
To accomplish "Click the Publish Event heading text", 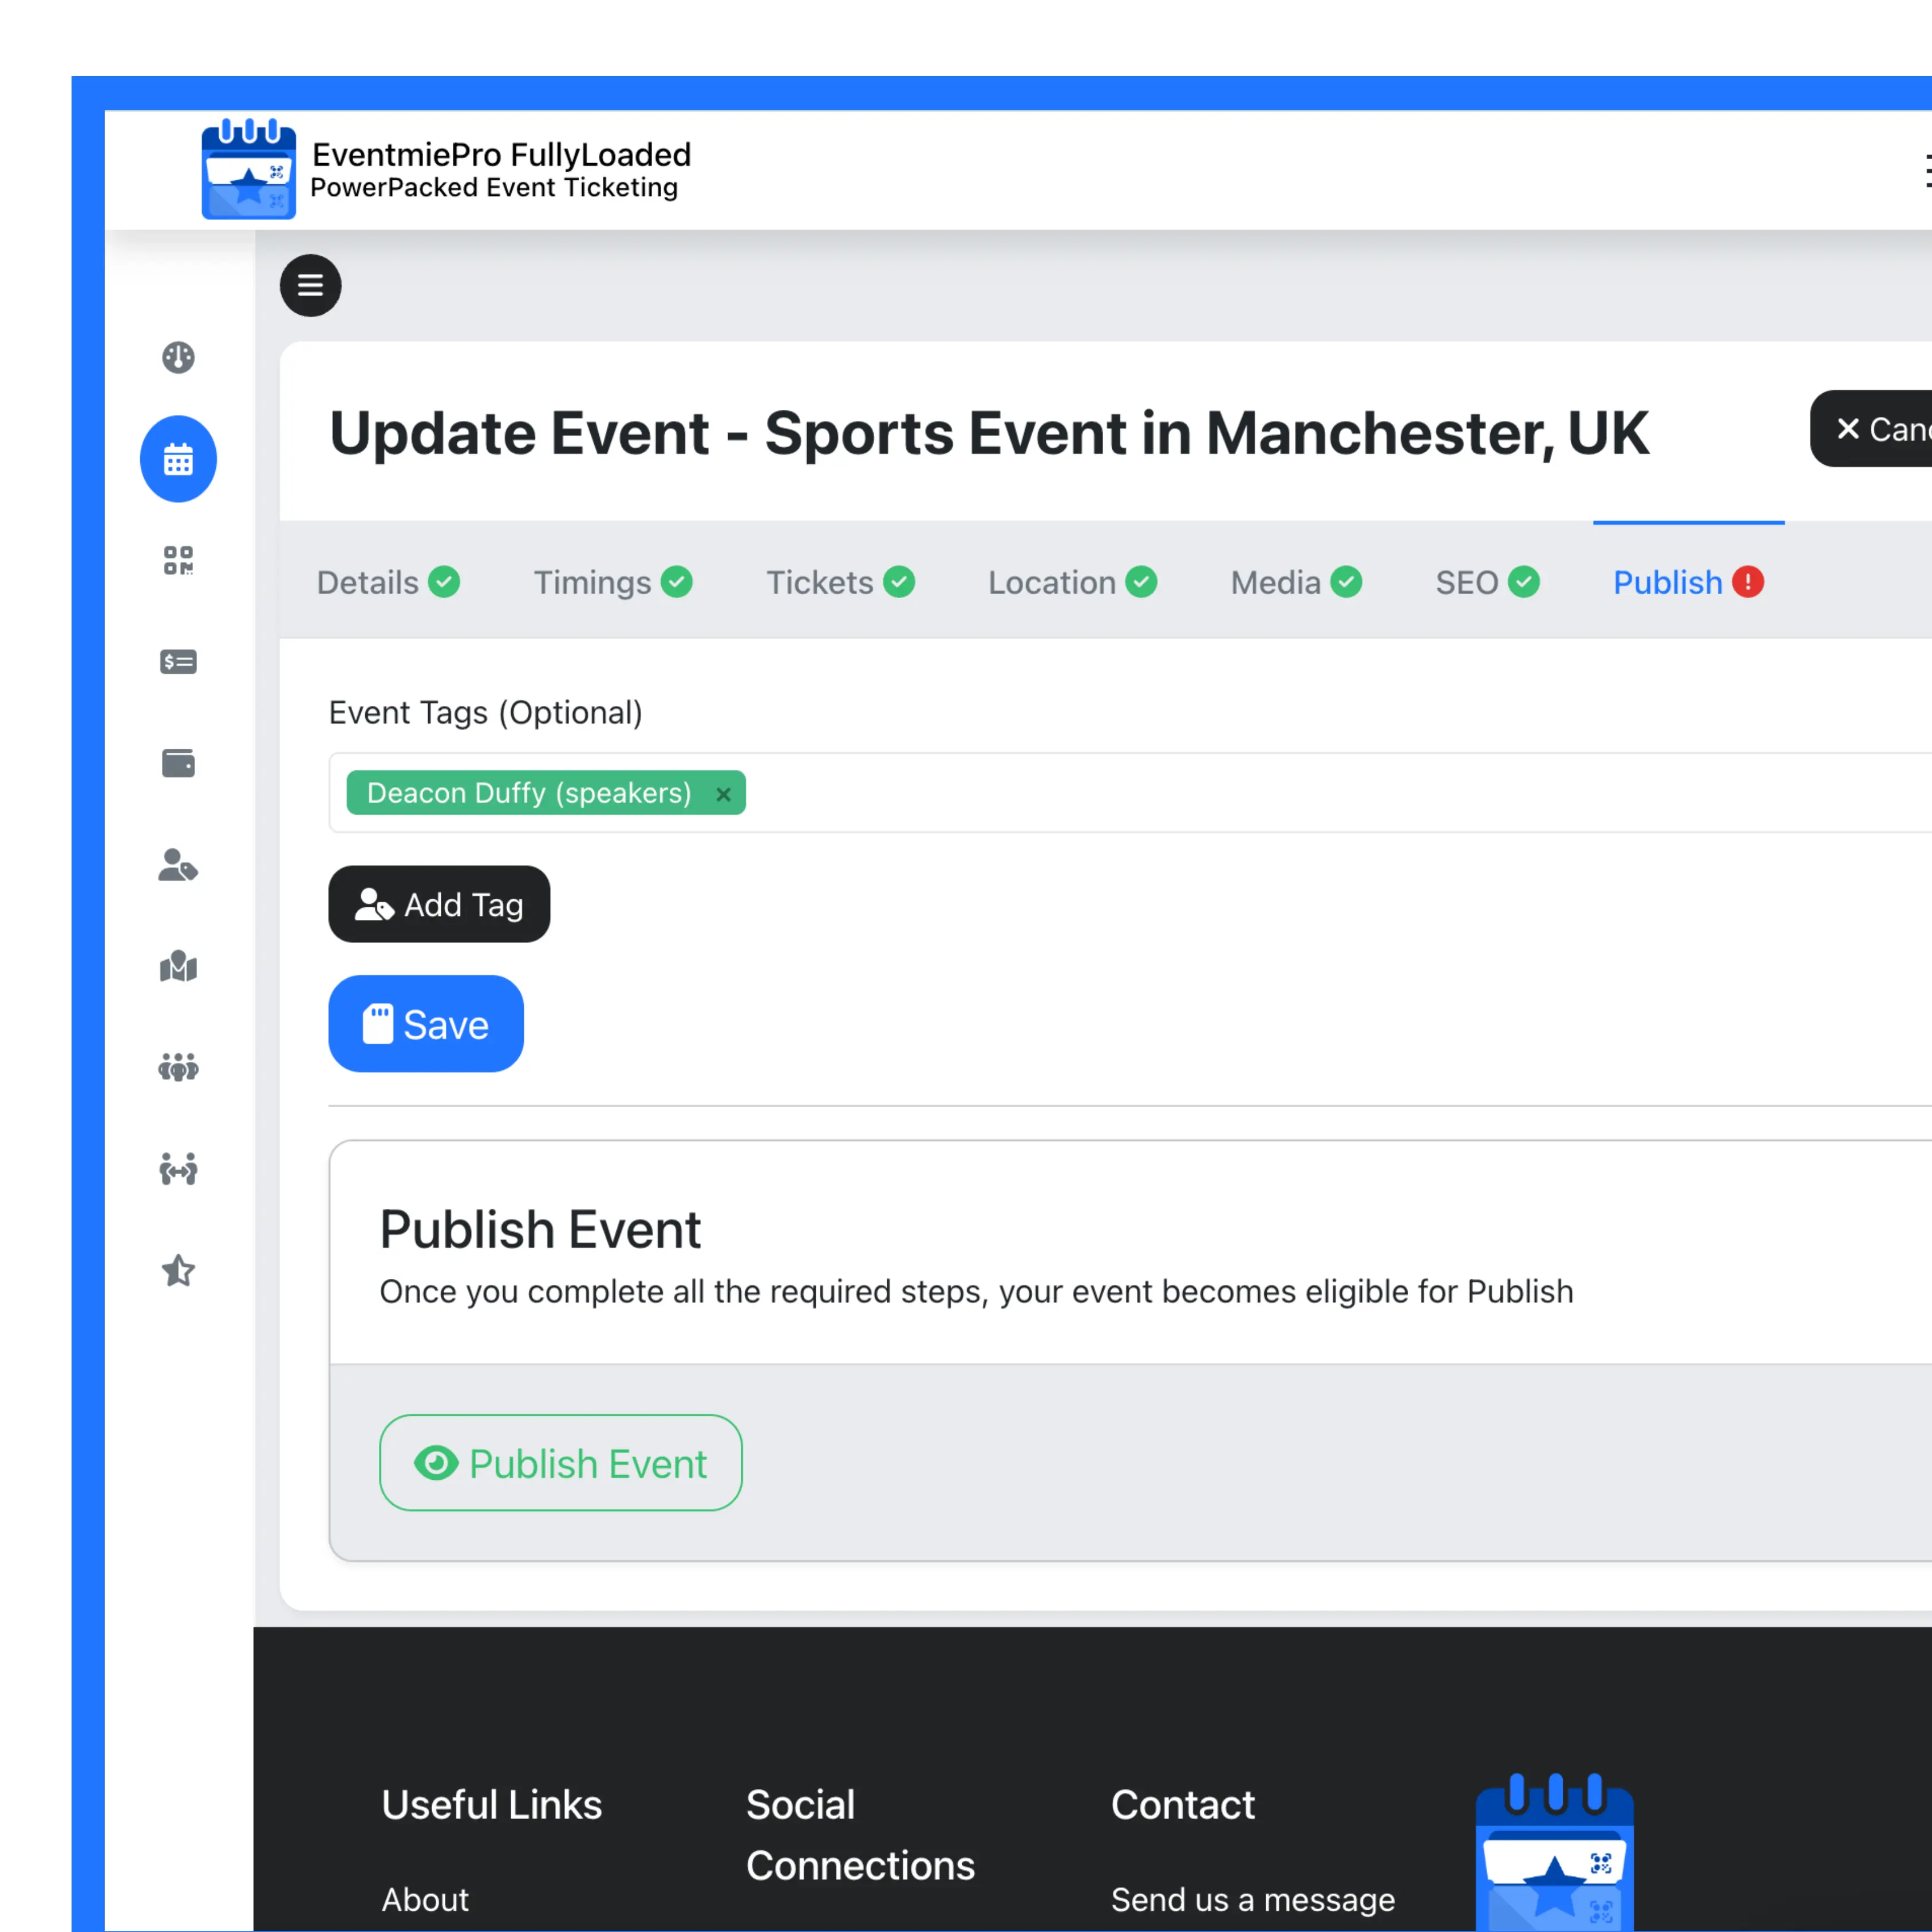I will (x=540, y=1229).
